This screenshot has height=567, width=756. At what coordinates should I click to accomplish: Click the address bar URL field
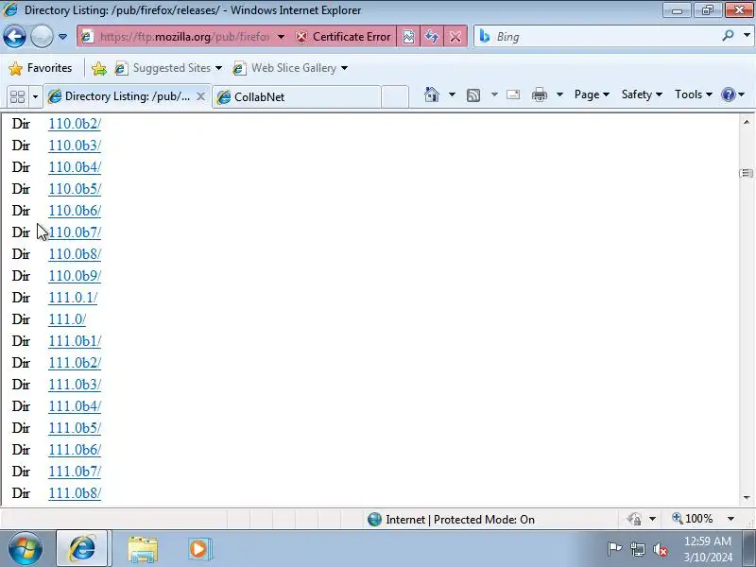click(x=183, y=37)
